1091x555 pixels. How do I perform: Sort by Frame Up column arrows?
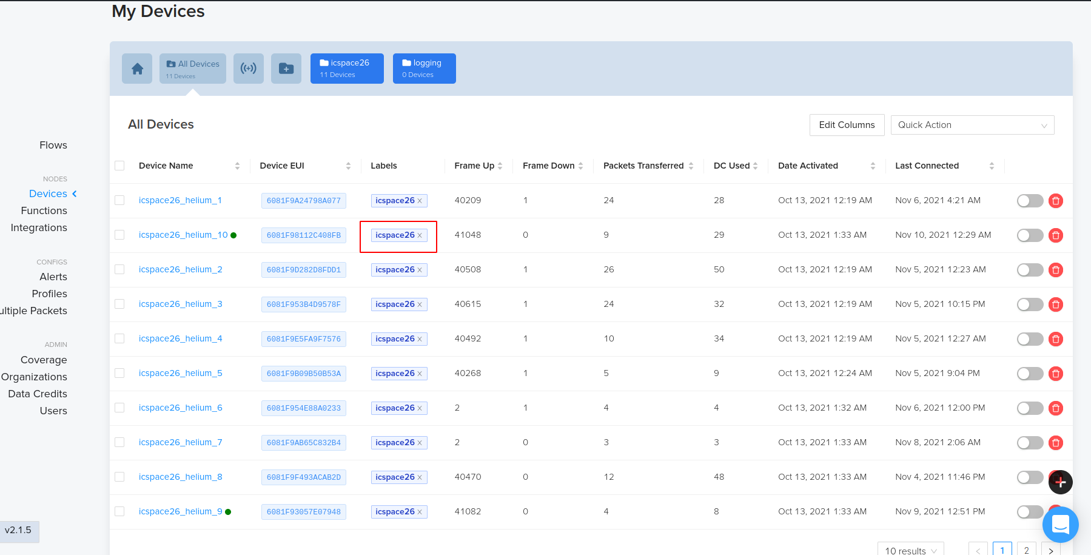click(500, 166)
